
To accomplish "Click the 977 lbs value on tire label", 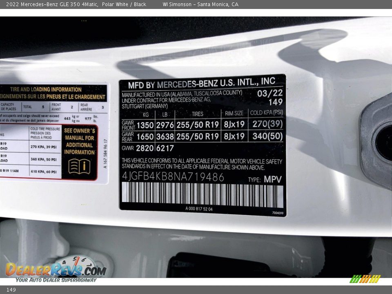I will pos(88,118).
